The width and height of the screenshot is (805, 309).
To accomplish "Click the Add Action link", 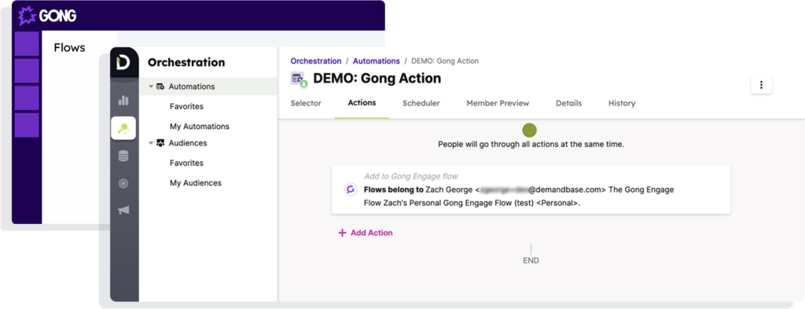I will click(365, 233).
